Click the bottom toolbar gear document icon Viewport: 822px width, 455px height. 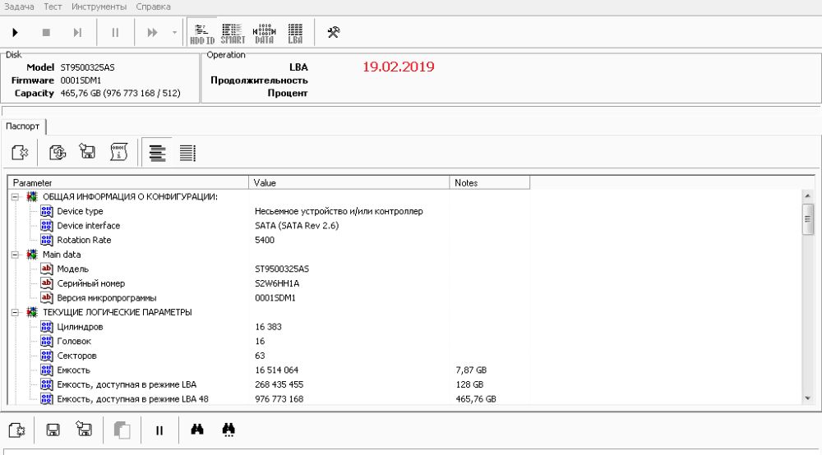pos(17,430)
